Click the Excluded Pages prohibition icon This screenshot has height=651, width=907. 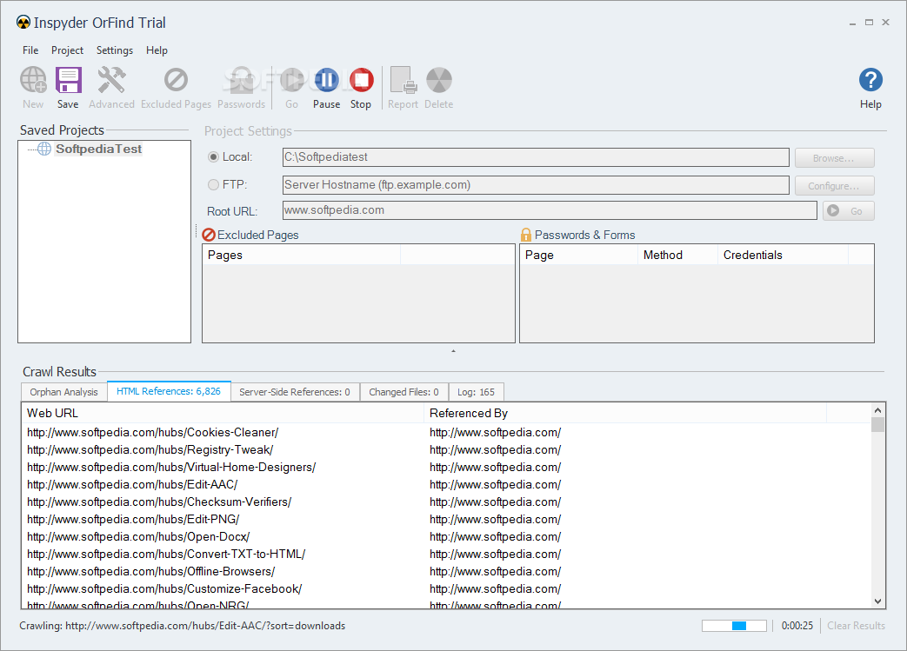[209, 235]
